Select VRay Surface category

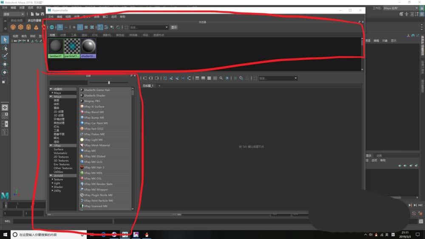coord(58,149)
